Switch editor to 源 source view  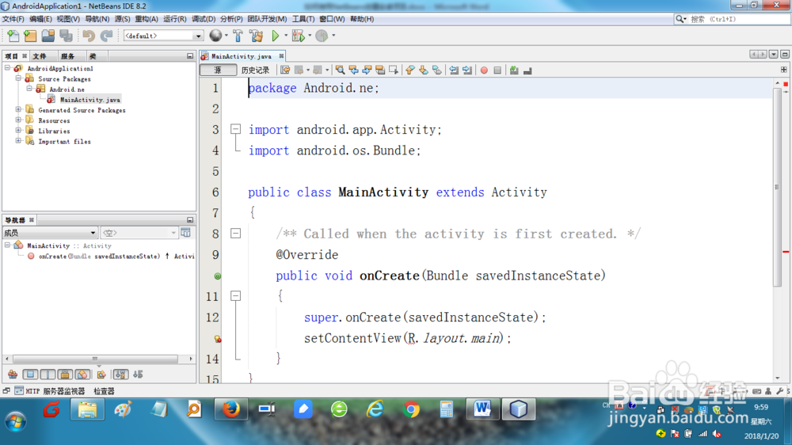(218, 70)
